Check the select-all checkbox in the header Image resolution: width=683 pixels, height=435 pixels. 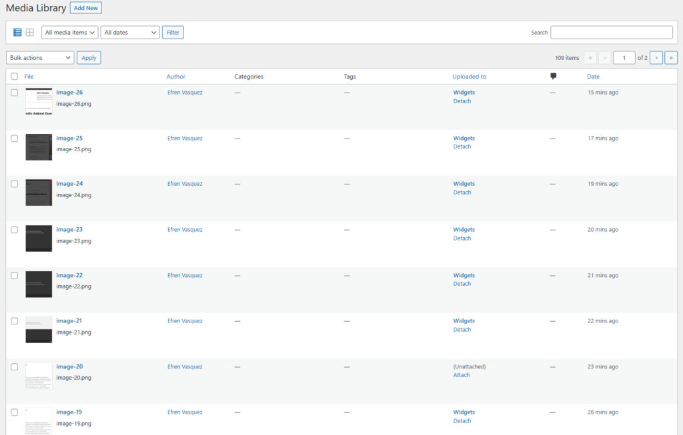(14, 75)
